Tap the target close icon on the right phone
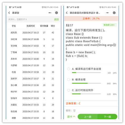The height and width of the screenshot is (125, 125). point(114,13)
